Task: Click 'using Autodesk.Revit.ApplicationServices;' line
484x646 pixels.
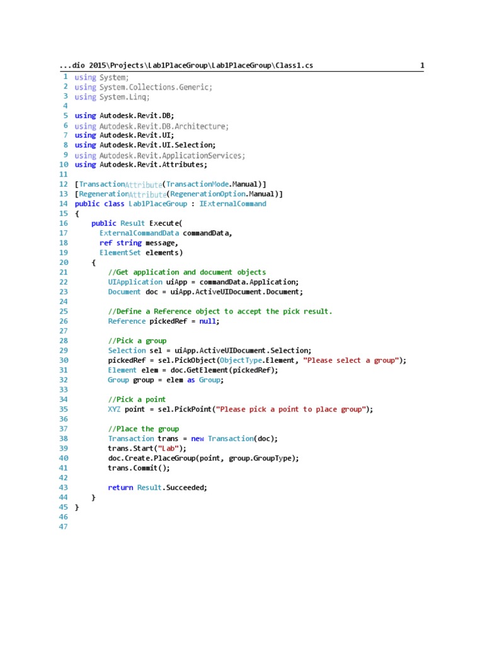Action: (x=159, y=155)
